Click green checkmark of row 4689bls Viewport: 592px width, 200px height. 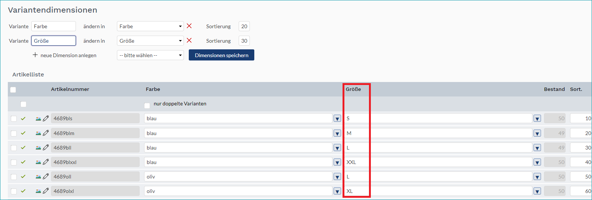tap(23, 118)
